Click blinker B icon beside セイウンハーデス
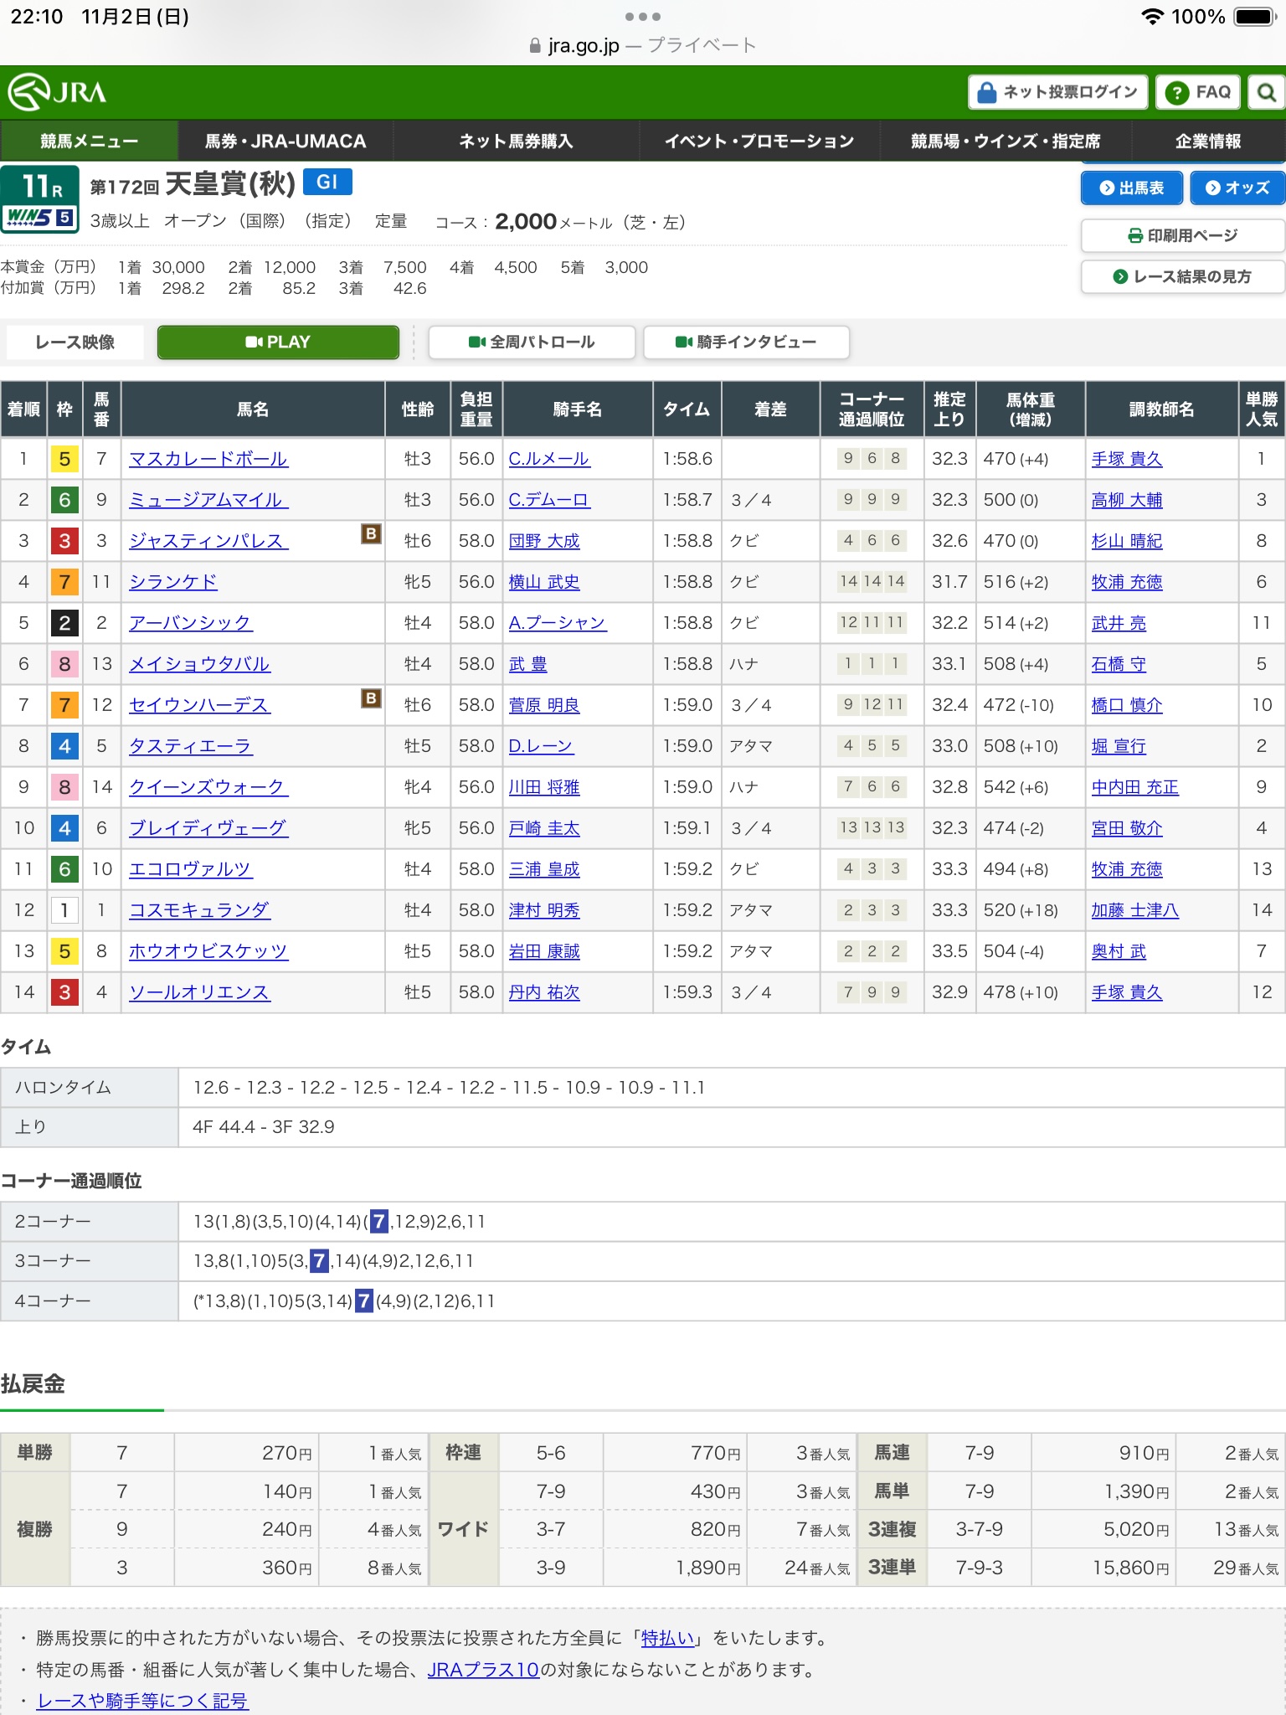 pos(371,698)
